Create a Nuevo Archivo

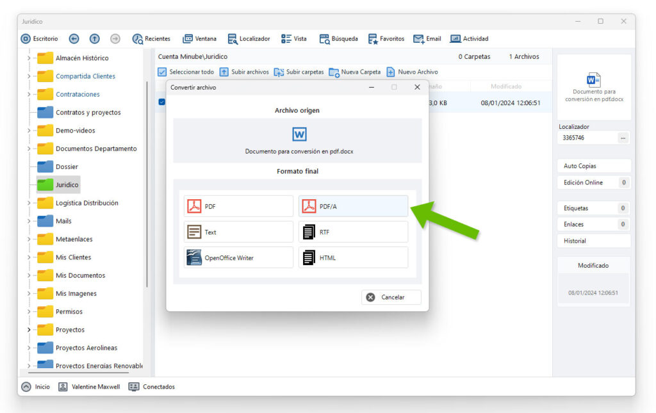tap(412, 72)
